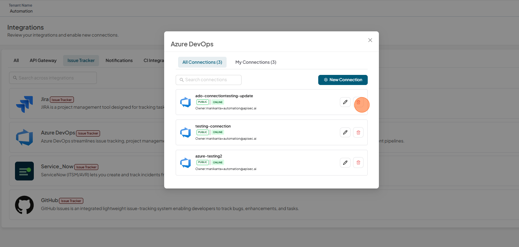This screenshot has height=247, width=519.
Task: Close the Azure DevOps dialog
Action: 370,40
